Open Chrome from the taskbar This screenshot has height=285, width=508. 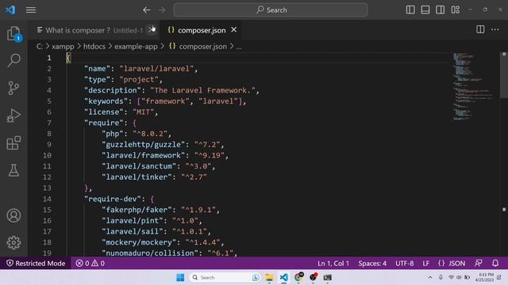point(298,277)
